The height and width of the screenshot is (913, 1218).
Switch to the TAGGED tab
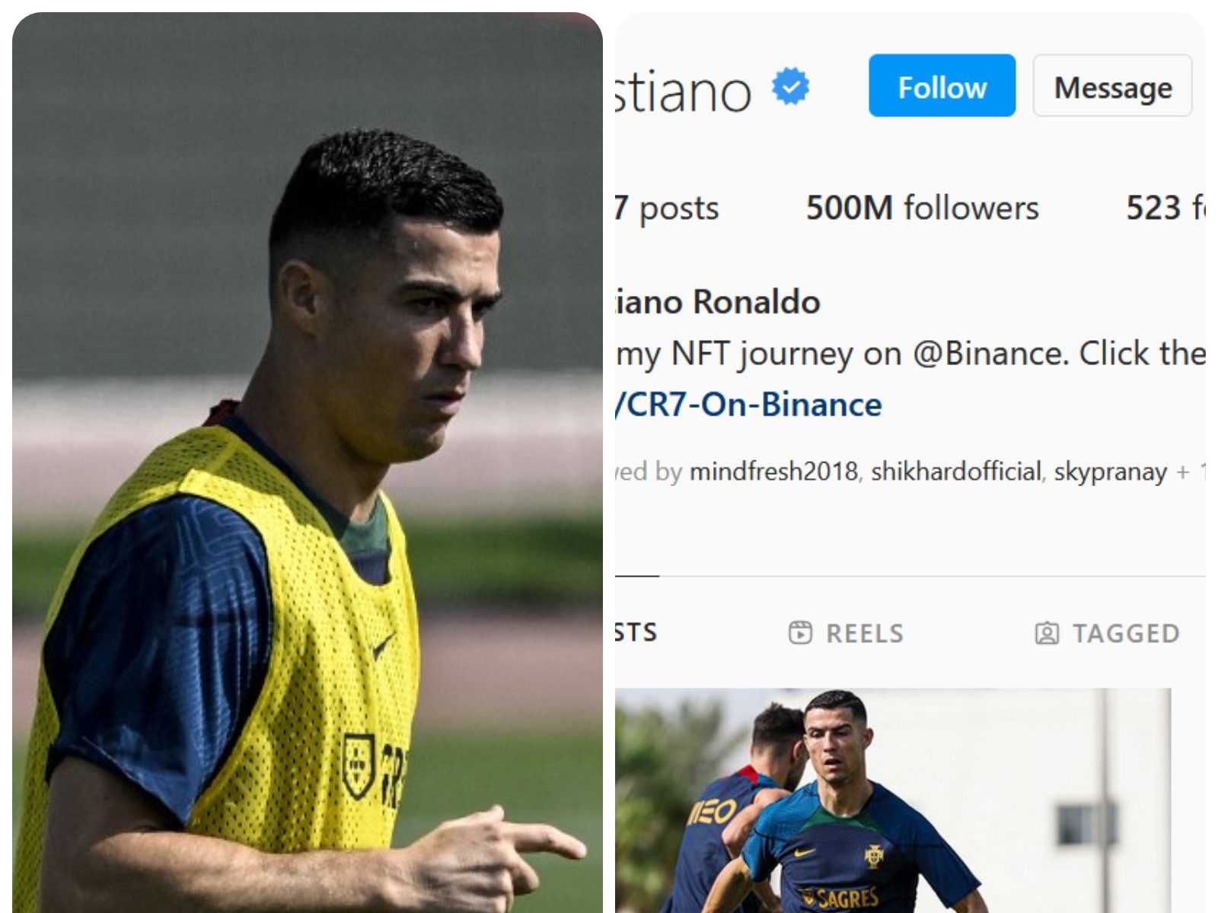(x=1108, y=633)
